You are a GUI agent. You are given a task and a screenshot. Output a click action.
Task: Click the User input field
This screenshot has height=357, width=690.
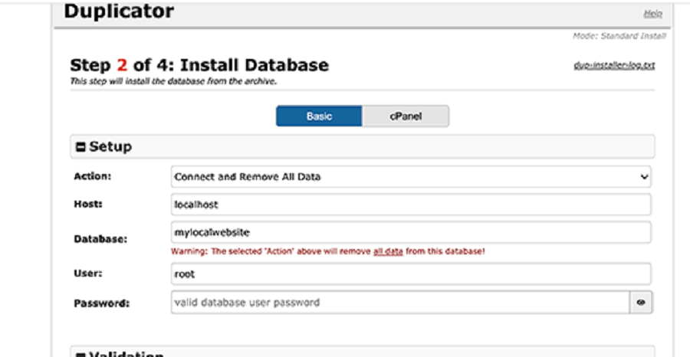coord(411,274)
